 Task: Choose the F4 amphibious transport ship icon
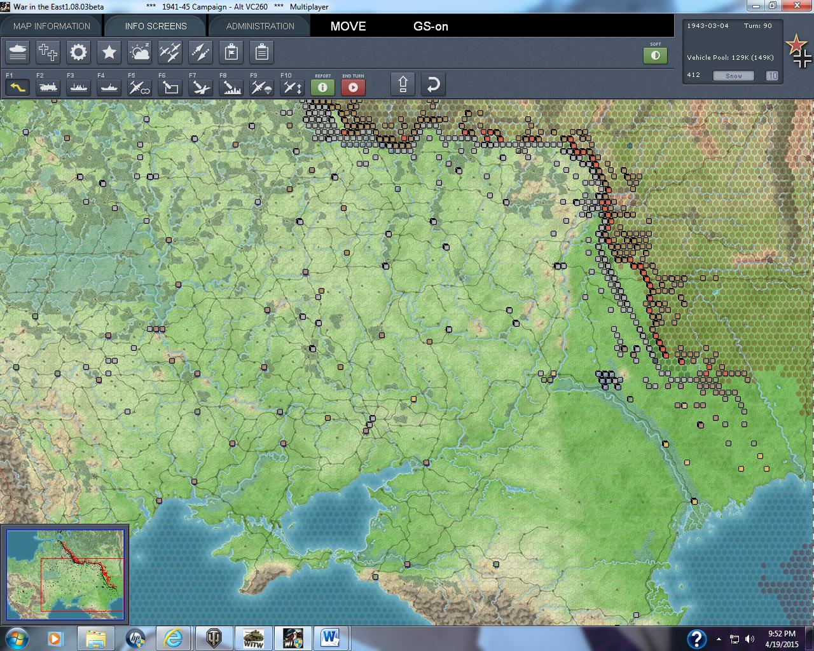click(109, 87)
